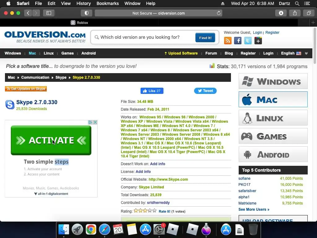Open System Preferences gear in Dock
Screen dimensions: 317x238
click(159, 230)
